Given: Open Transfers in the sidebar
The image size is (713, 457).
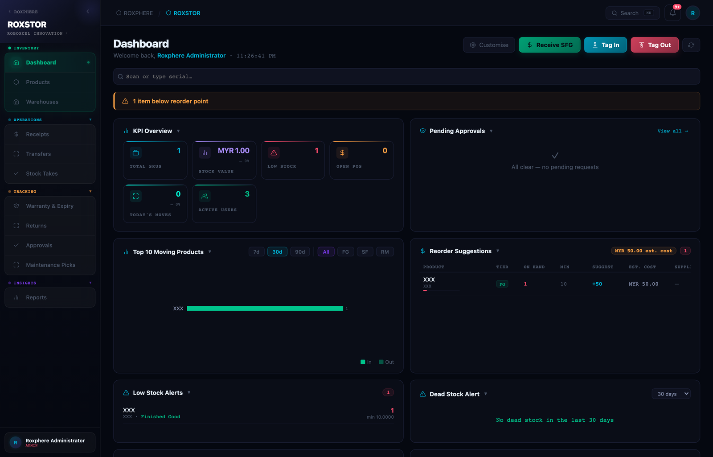Looking at the screenshot, I should 50,154.
